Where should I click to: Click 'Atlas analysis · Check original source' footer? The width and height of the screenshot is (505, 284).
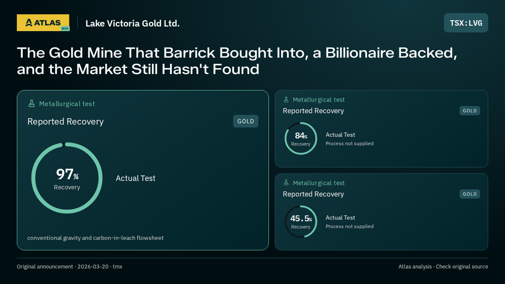pos(443,266)
